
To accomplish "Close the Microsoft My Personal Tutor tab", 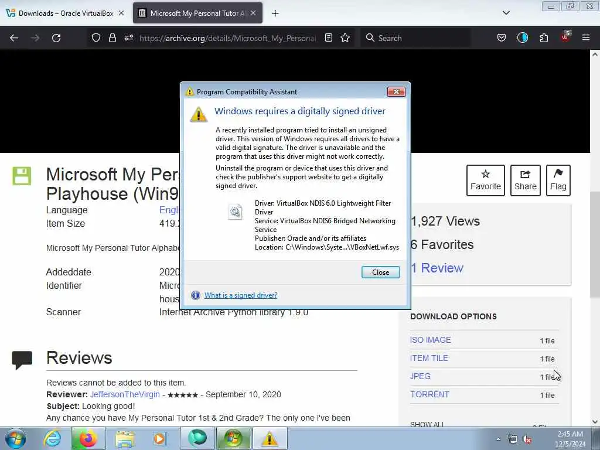I will pos(253,13).
